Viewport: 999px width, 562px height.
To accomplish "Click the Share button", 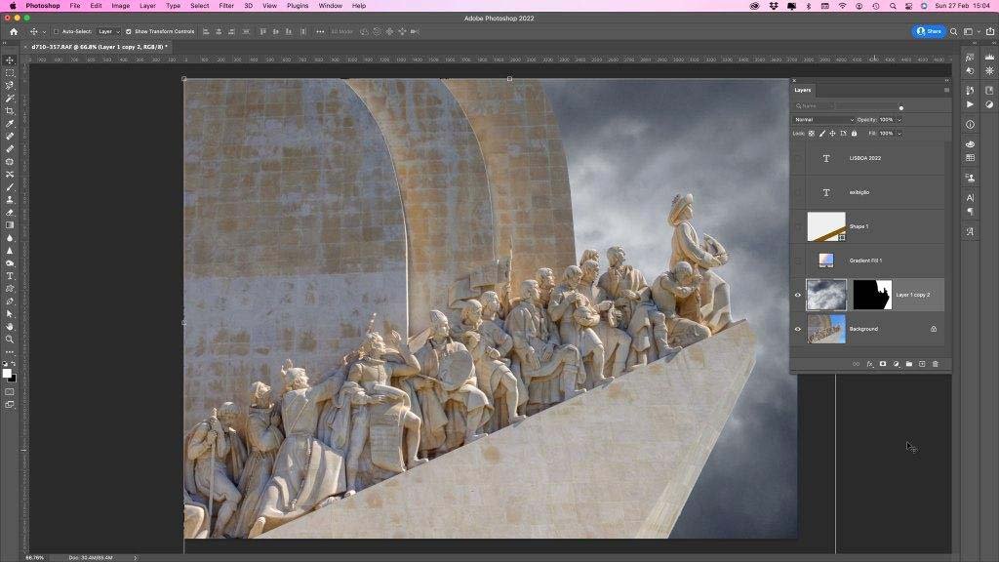I will [x=929, y=31].
